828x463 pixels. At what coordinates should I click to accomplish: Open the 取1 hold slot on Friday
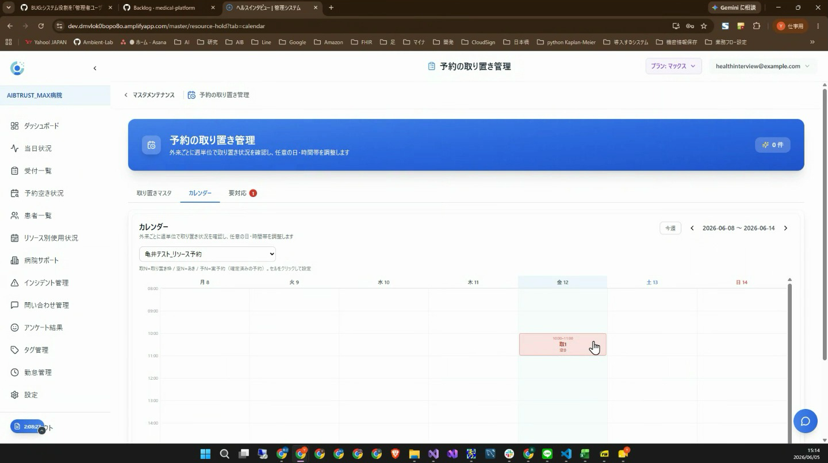[562, 344]
